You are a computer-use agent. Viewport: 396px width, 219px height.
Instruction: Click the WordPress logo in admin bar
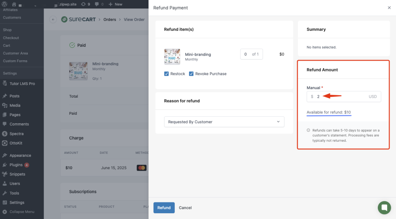click(x=5, y=4)
